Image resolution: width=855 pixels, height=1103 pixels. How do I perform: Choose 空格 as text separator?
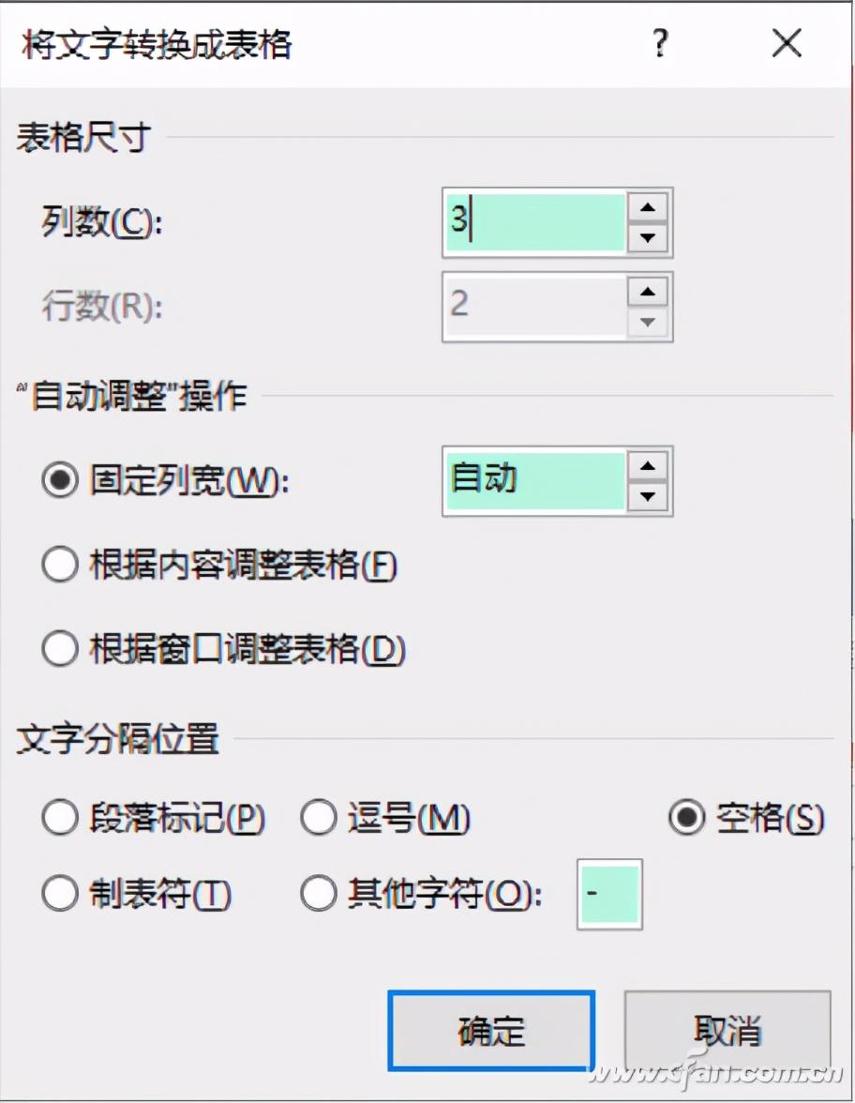687,819
